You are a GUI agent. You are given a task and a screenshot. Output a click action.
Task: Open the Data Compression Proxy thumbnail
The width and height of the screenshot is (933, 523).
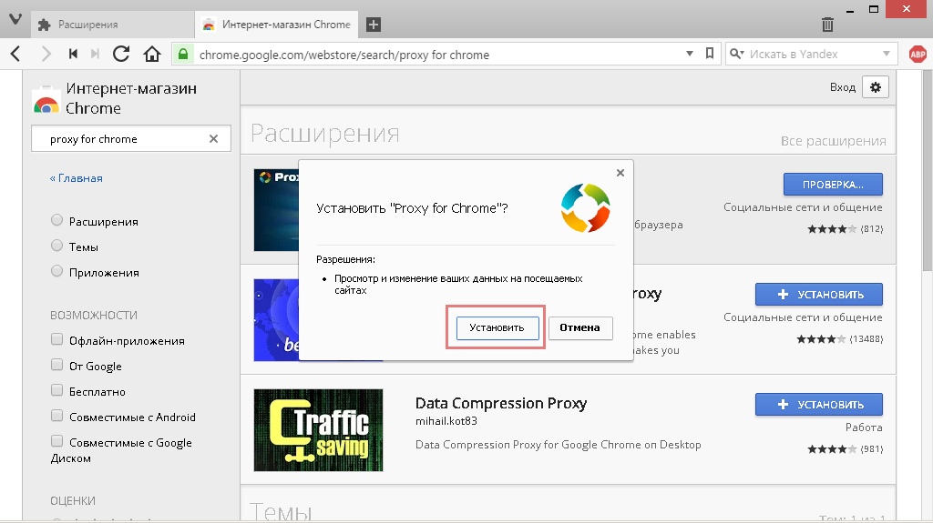tap(318, 430)
